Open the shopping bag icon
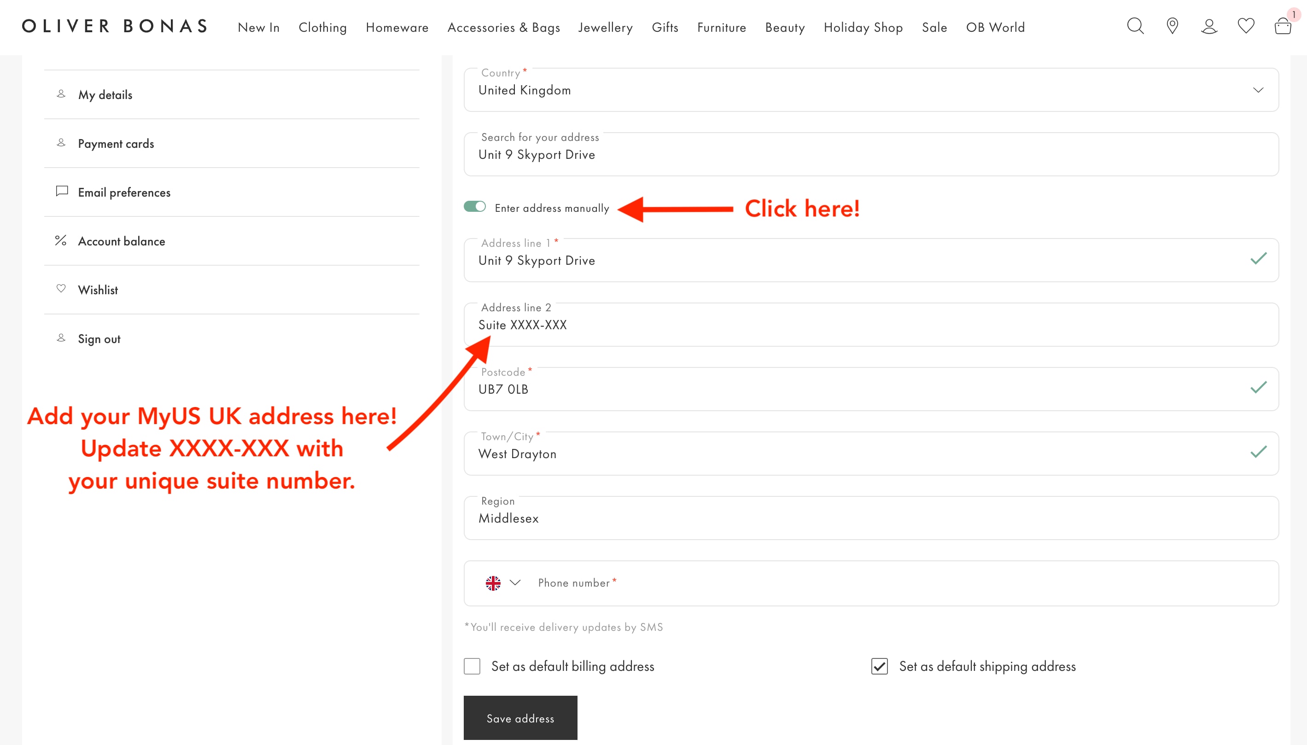Viewport: 1307px width, 745px height. (x=1283, y=26)
